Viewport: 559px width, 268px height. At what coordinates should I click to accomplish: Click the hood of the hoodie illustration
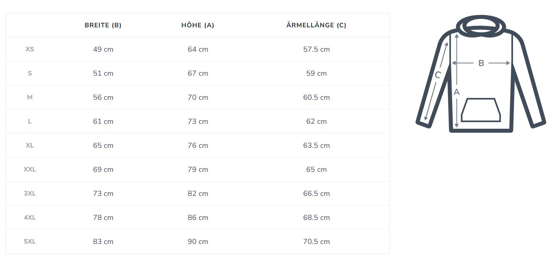(481, 26)
